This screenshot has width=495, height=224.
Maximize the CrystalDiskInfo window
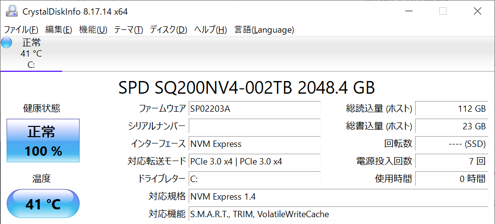click(443, 11)
